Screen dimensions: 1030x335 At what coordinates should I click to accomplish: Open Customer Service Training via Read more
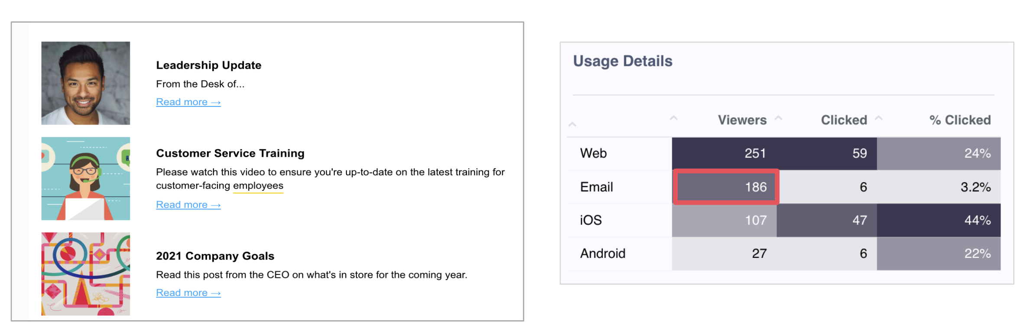[x=188, y=204]
